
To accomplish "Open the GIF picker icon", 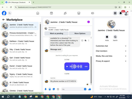I will pyautogui.click(x=58, y=89).
